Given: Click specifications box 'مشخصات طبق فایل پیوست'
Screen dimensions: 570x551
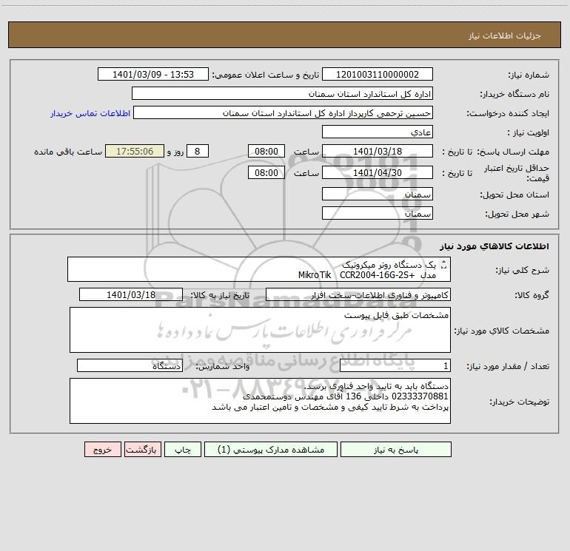Looking at the screenshot, I should pos(260,330).
